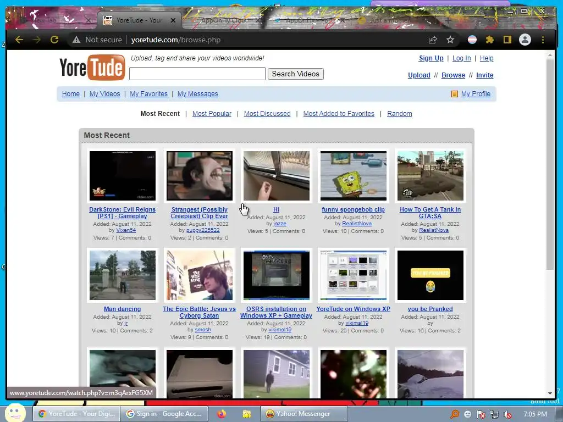Screen dimensions: 563x422
Task: Open My Favorites in the navigation bar
Action: (x=148, y=93)
